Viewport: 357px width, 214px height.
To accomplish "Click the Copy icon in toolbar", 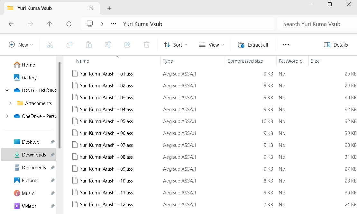I will click(69, 45).
